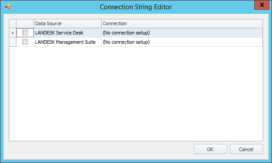Open the Management Suite connection cell
Viewport: 272px width, 163px height.
pos(182,42)
